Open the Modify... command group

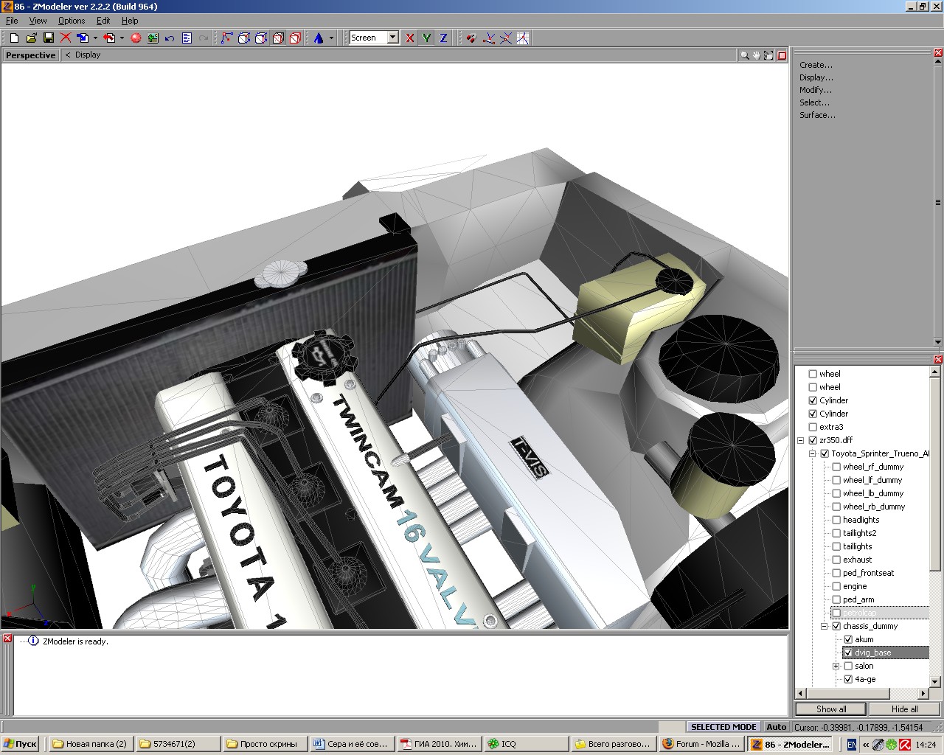tap(816, 90)
